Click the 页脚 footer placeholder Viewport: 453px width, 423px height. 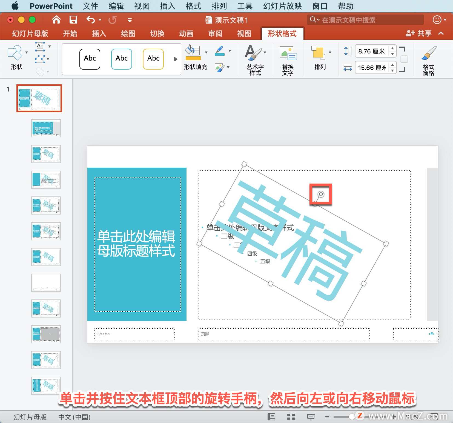[x=284, y=334]
